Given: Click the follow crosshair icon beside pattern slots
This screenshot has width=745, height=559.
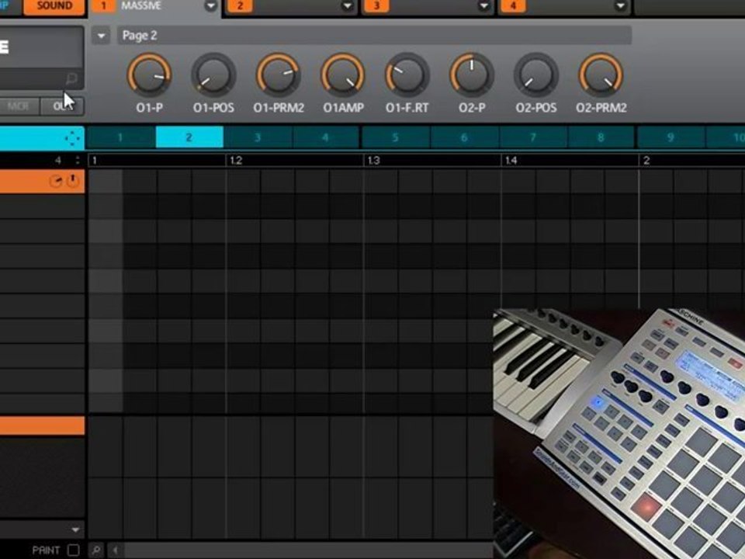Looking at the screenshot, I should click(x=72, y=138).
